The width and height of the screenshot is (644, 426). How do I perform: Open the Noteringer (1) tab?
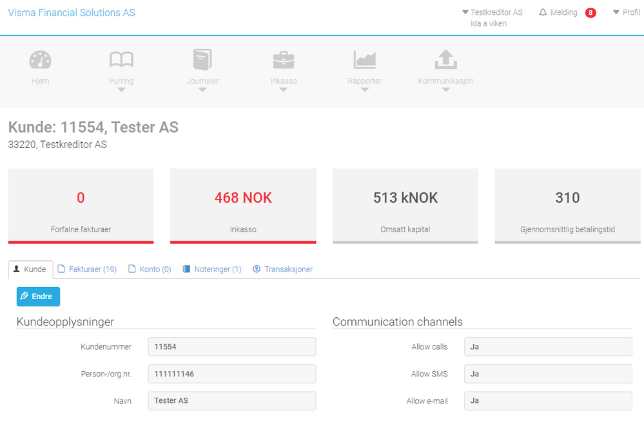[212, 269]
